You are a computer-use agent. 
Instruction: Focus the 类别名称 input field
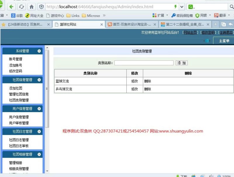click(144, 63)
